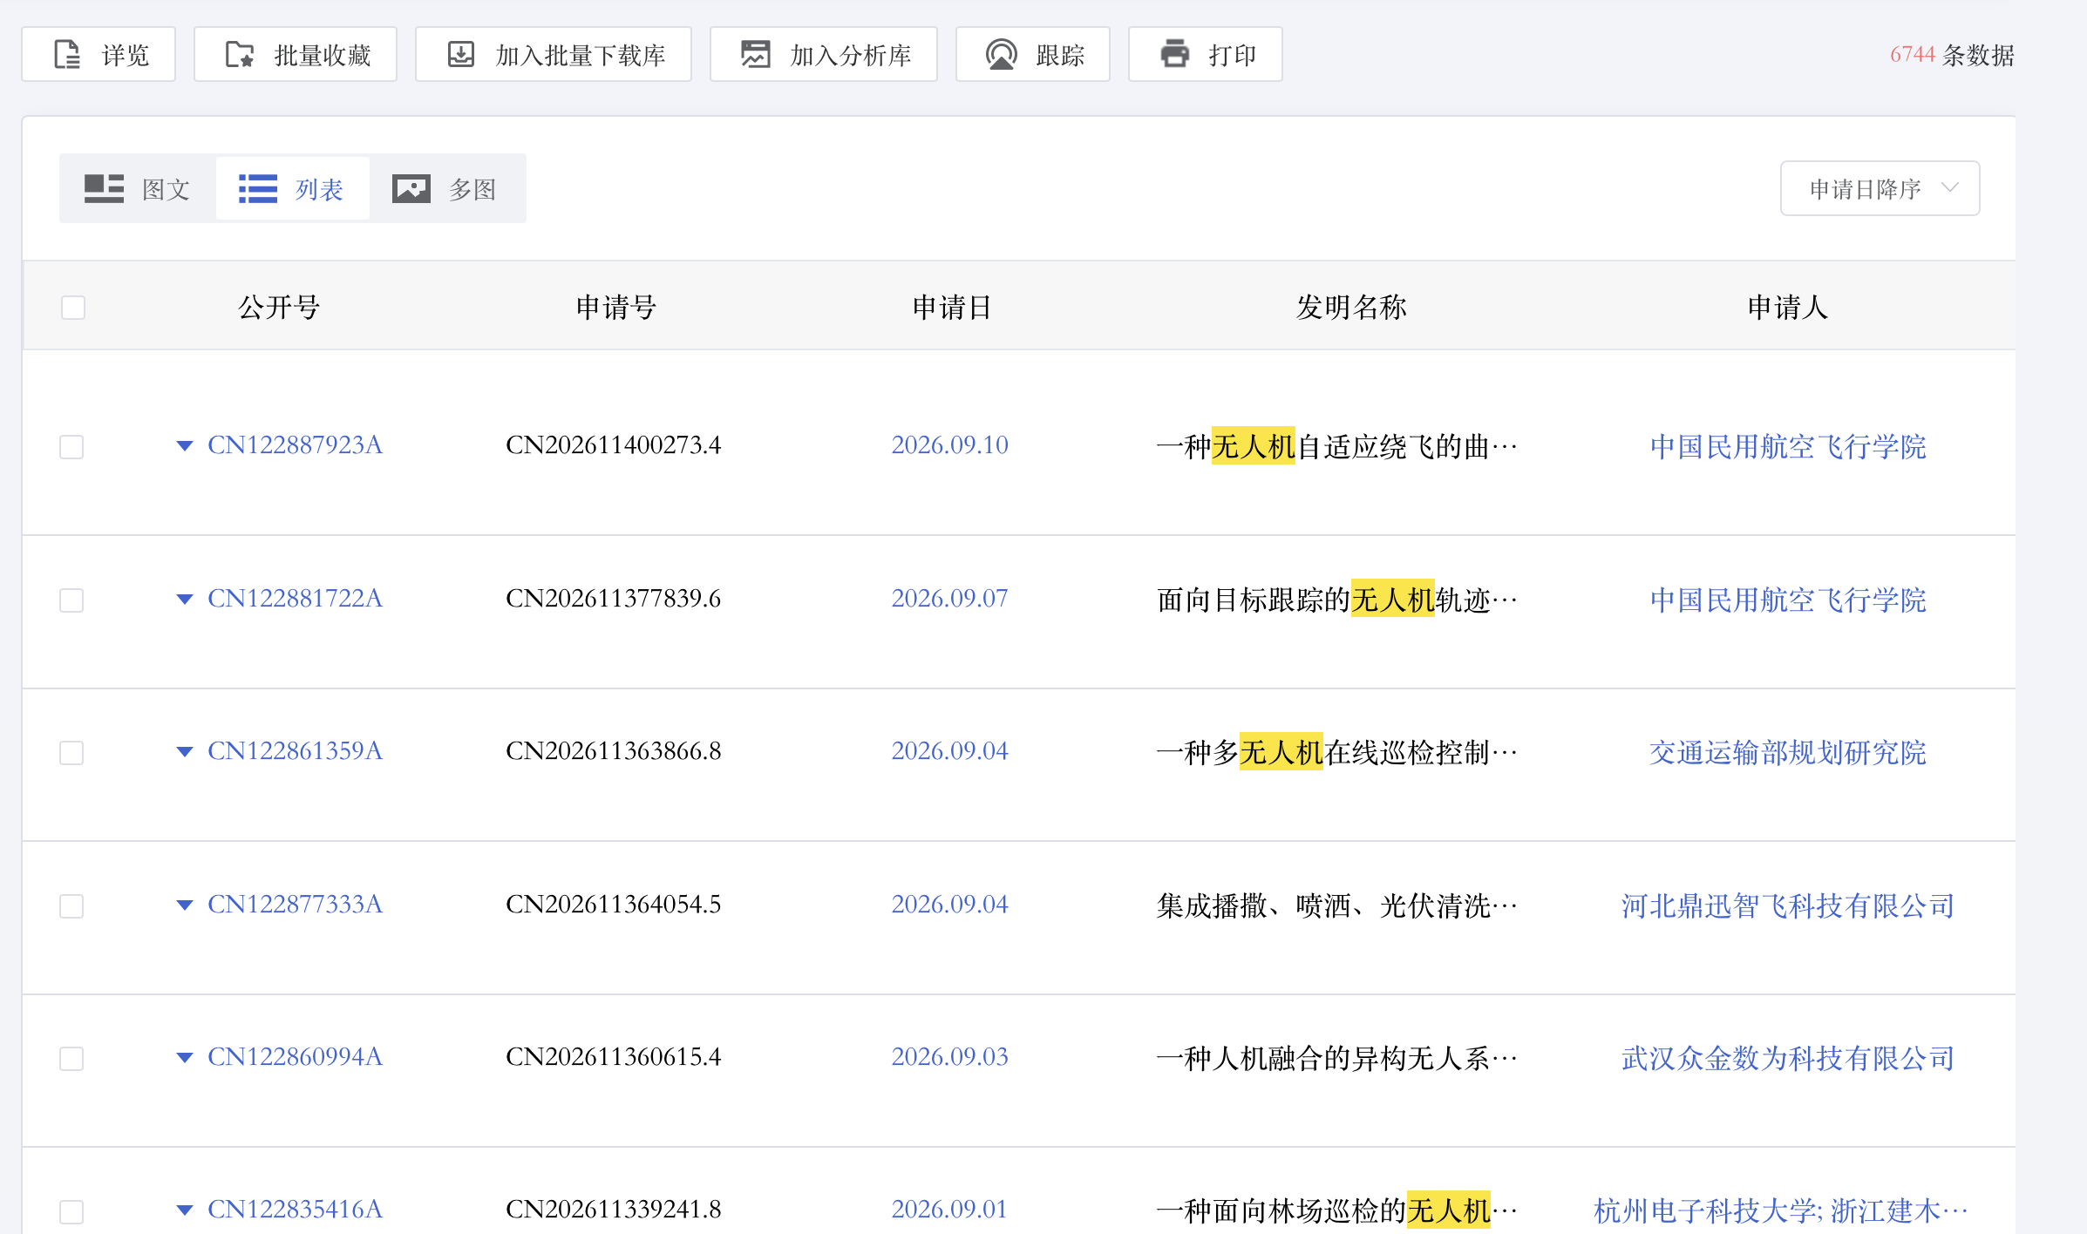2087x1234 pixels.
Task: Click the 打印 printer icon
Action: pyautogui.click(x=1174, y=54)
